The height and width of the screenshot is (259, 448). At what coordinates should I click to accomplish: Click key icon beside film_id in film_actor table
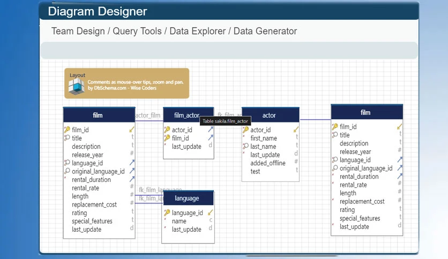(167, 138)
